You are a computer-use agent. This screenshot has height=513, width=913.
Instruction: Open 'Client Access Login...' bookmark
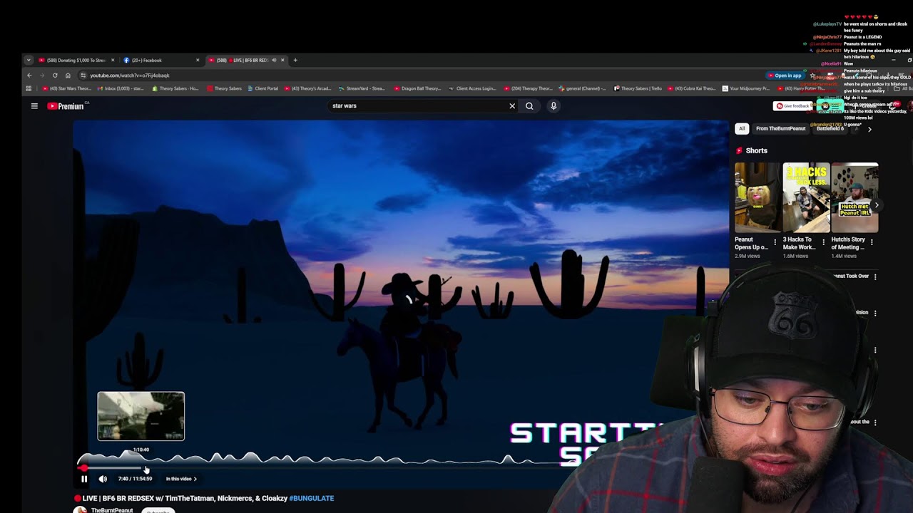tap(471, 88)
